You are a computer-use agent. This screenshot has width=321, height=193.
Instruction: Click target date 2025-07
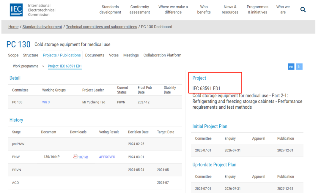(x=163, y=183)
